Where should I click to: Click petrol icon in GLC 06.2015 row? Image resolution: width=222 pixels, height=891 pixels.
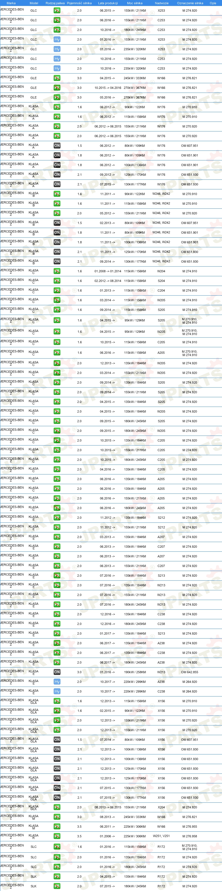tap(57, 11)
